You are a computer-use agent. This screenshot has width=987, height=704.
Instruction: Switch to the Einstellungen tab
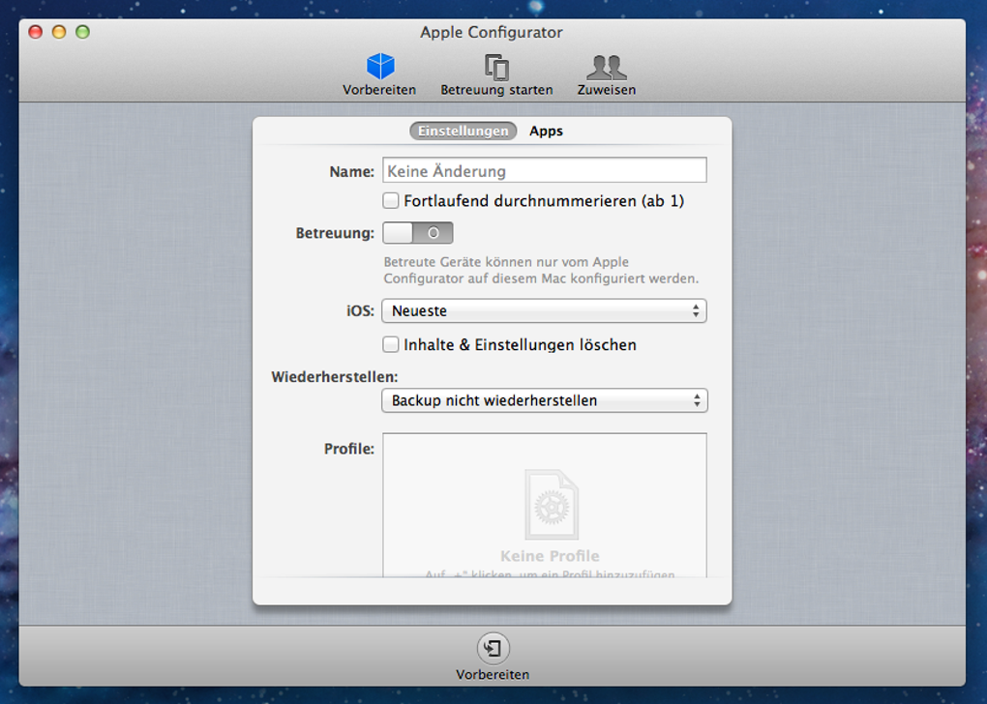(464, 131)
